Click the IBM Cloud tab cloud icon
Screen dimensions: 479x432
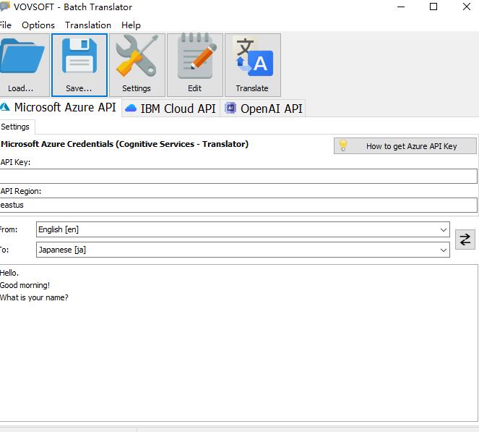(131, 109)
